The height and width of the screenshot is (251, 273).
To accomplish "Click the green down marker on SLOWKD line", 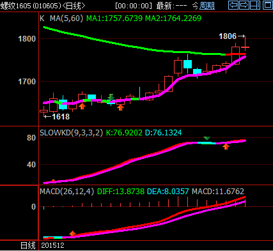I will point(207,139).
